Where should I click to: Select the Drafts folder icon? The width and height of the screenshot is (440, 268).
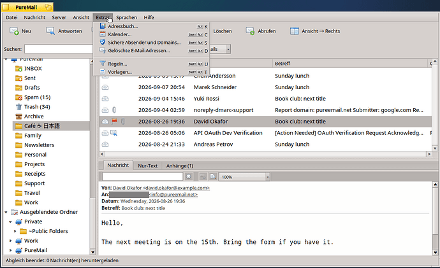18,88
